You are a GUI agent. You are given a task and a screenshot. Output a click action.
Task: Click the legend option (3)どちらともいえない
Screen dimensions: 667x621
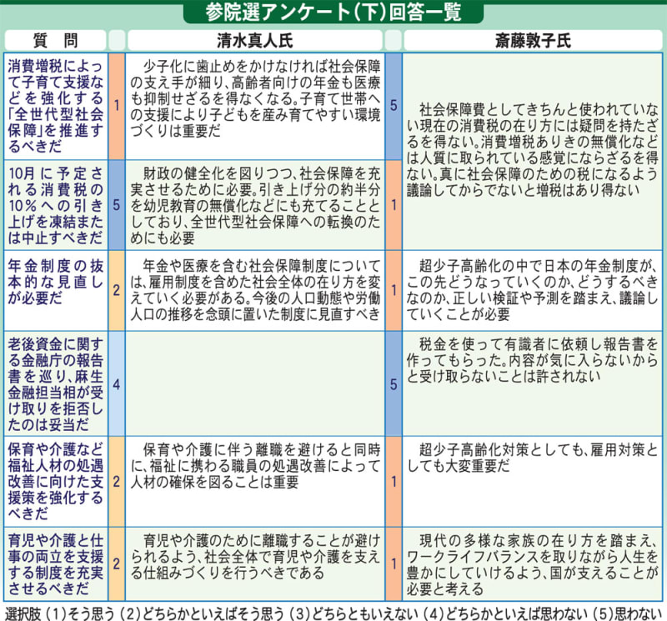[354, 613]
